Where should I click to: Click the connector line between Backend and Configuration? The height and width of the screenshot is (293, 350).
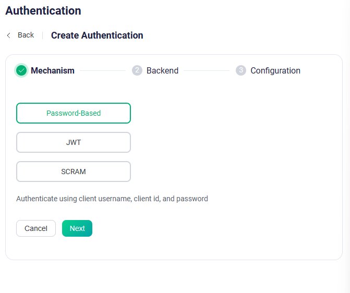tap(207, 70)
